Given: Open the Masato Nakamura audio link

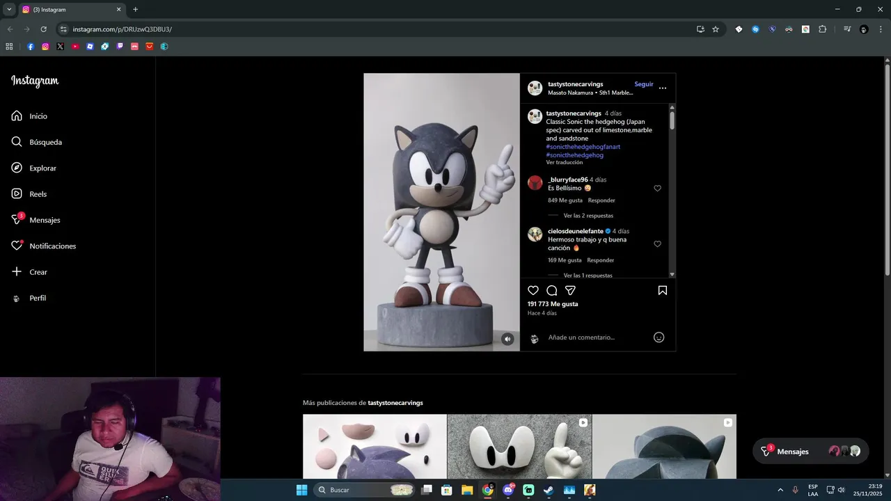Looking at the screenshot, I should tap(590, 93).
